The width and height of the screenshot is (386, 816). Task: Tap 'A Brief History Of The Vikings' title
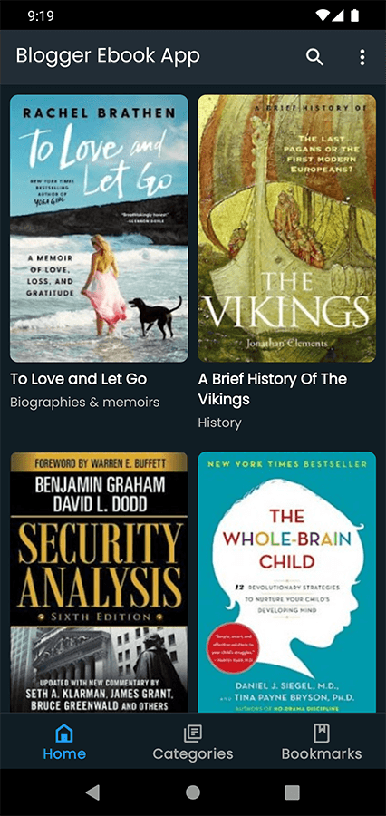[273, 389]
